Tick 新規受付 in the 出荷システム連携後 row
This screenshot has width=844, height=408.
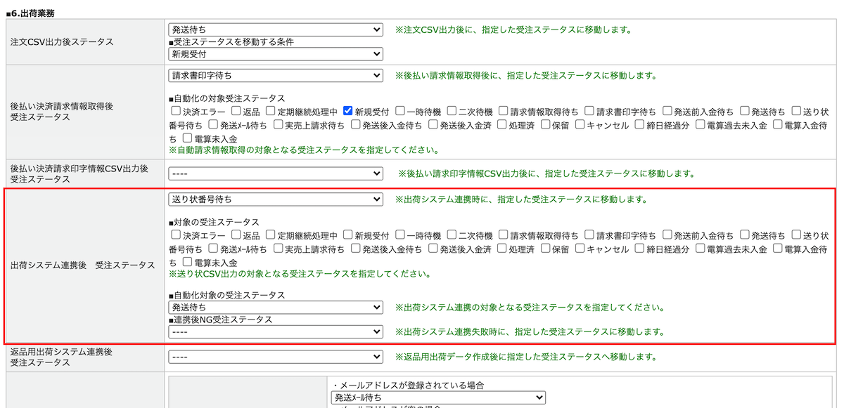348,235
